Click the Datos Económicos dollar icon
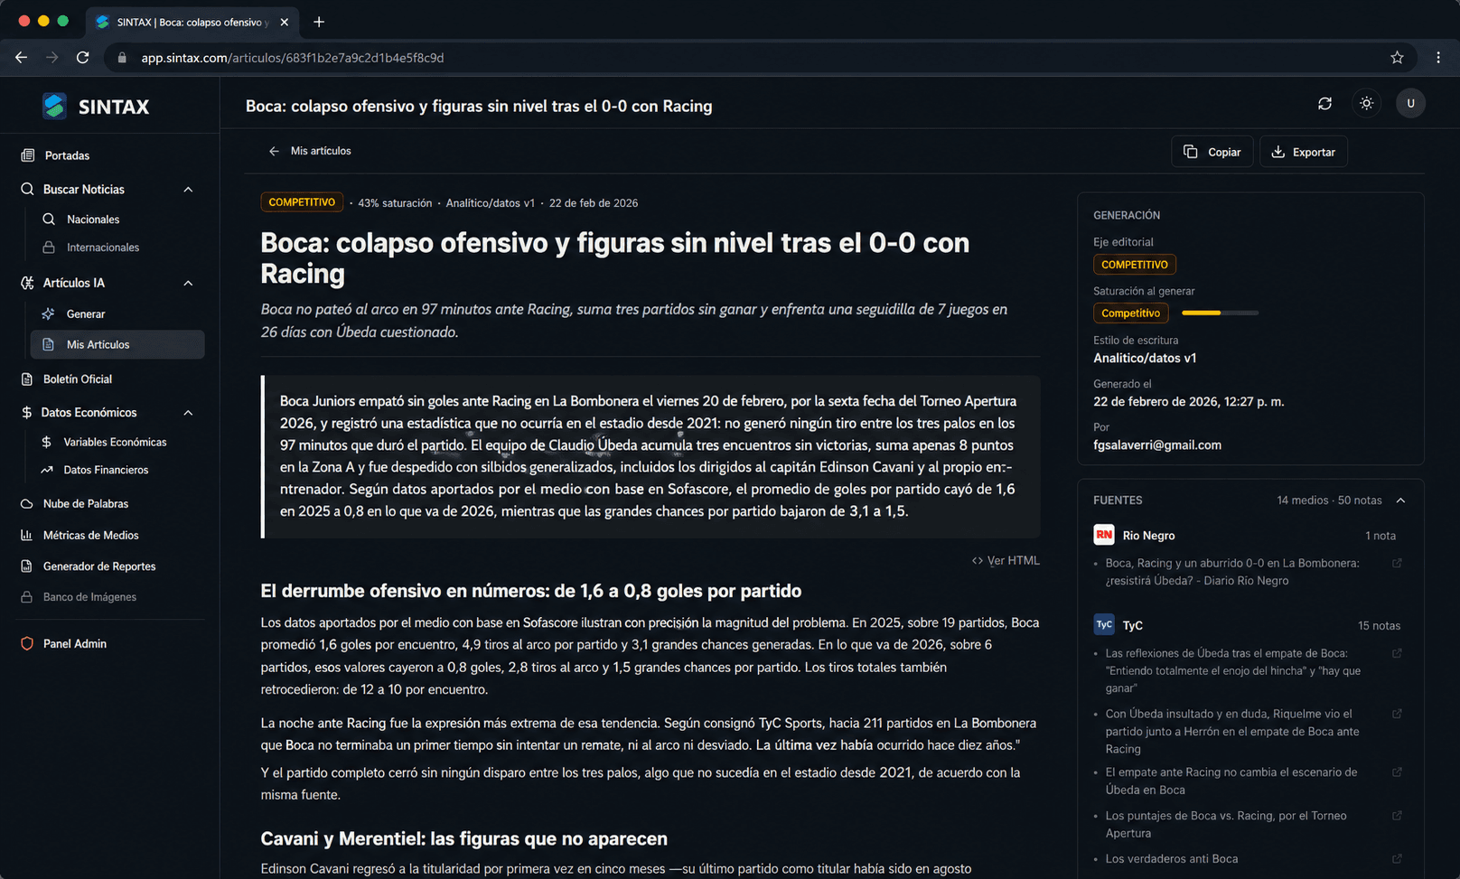This screenshot has width=1460, height=879. 27,413
